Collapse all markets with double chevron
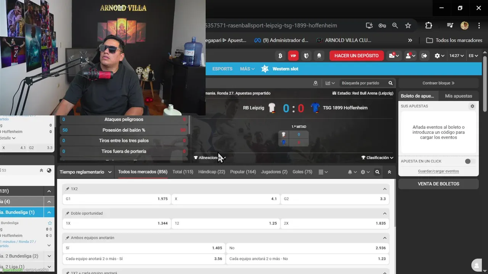 389,172
